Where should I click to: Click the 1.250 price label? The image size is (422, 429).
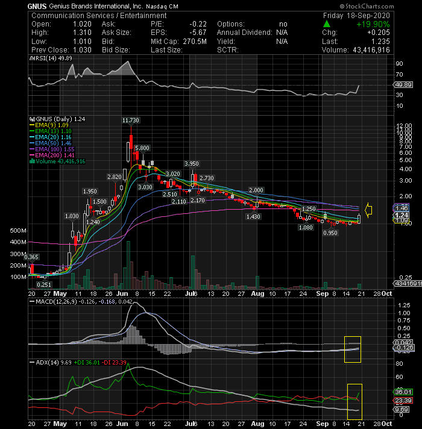pyautogui.click(x=309, y=208)
